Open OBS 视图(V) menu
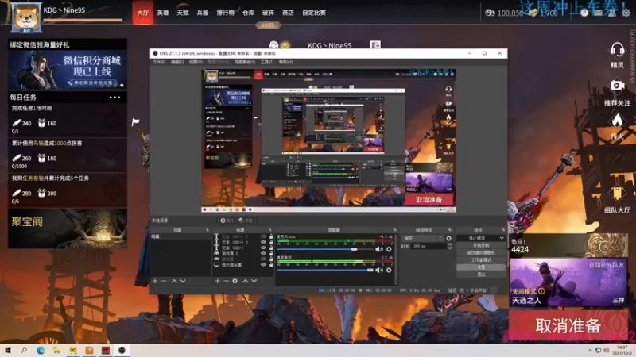 (x=196, y=63)
